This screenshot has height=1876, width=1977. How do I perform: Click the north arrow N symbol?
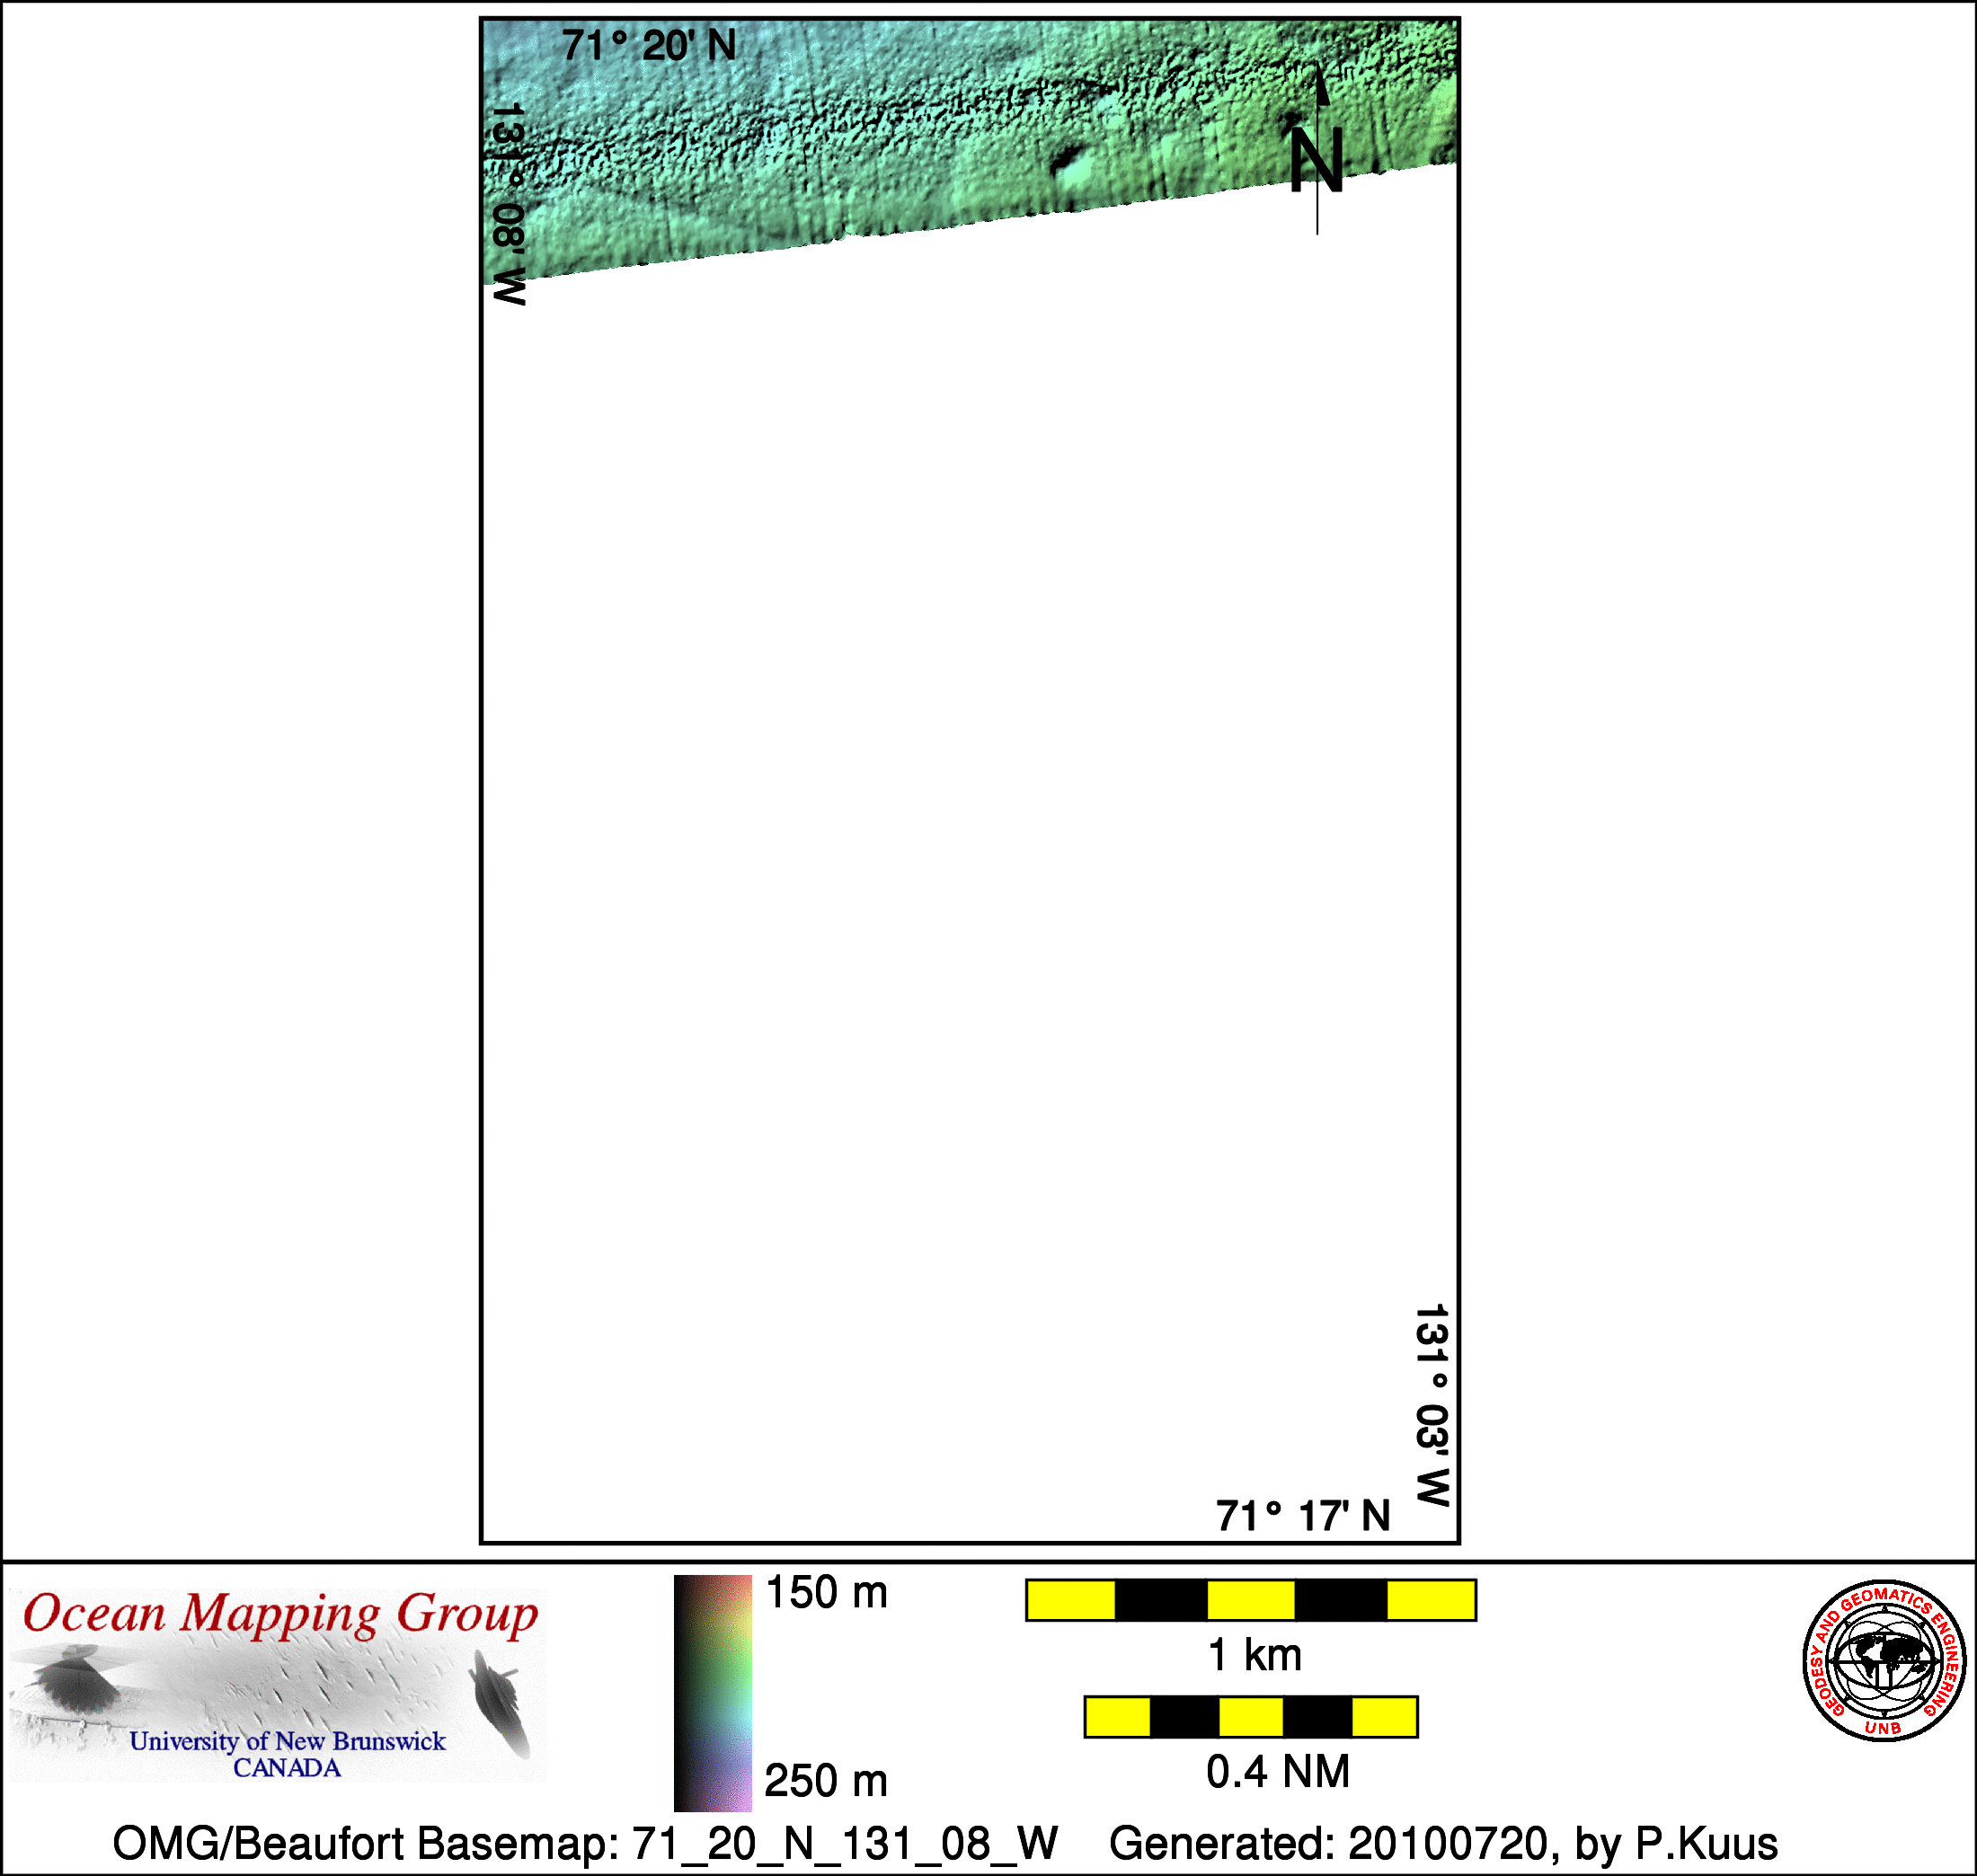coord(1316,158)
